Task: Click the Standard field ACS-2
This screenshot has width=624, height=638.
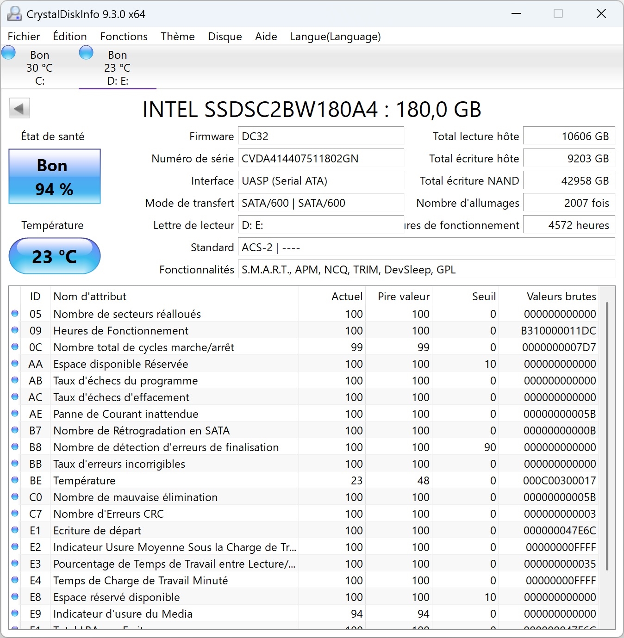Action: point(427,248)
